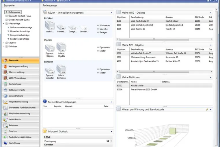Click the Wohnraum link under Verträge
The width and height of the screenshot is (220, 147).
coord(105,25)
